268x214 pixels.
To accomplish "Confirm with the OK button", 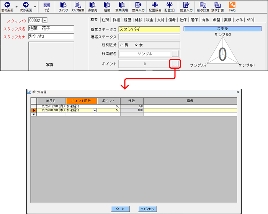I will [x=120, y=209].
